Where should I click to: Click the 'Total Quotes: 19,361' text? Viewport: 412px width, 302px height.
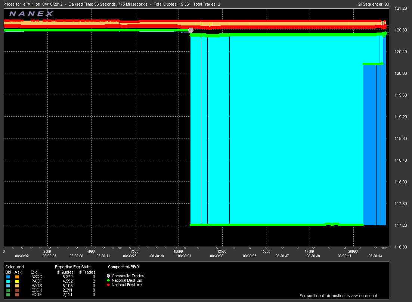click(x=172, y=4)
